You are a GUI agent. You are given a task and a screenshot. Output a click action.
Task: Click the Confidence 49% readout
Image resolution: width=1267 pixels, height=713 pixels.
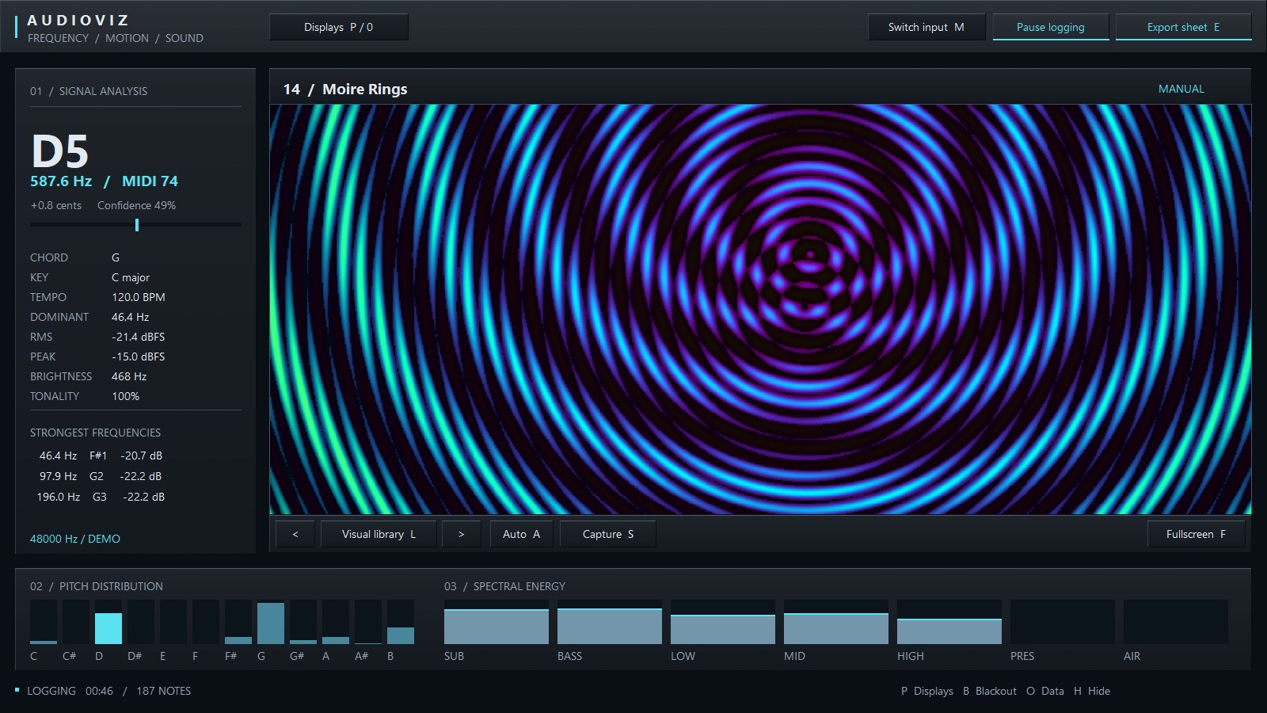click(x=136, y=205)
